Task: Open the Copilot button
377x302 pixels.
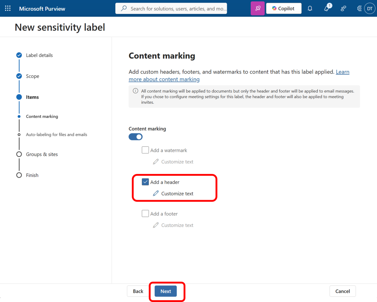Action: (x=283, y=8)
